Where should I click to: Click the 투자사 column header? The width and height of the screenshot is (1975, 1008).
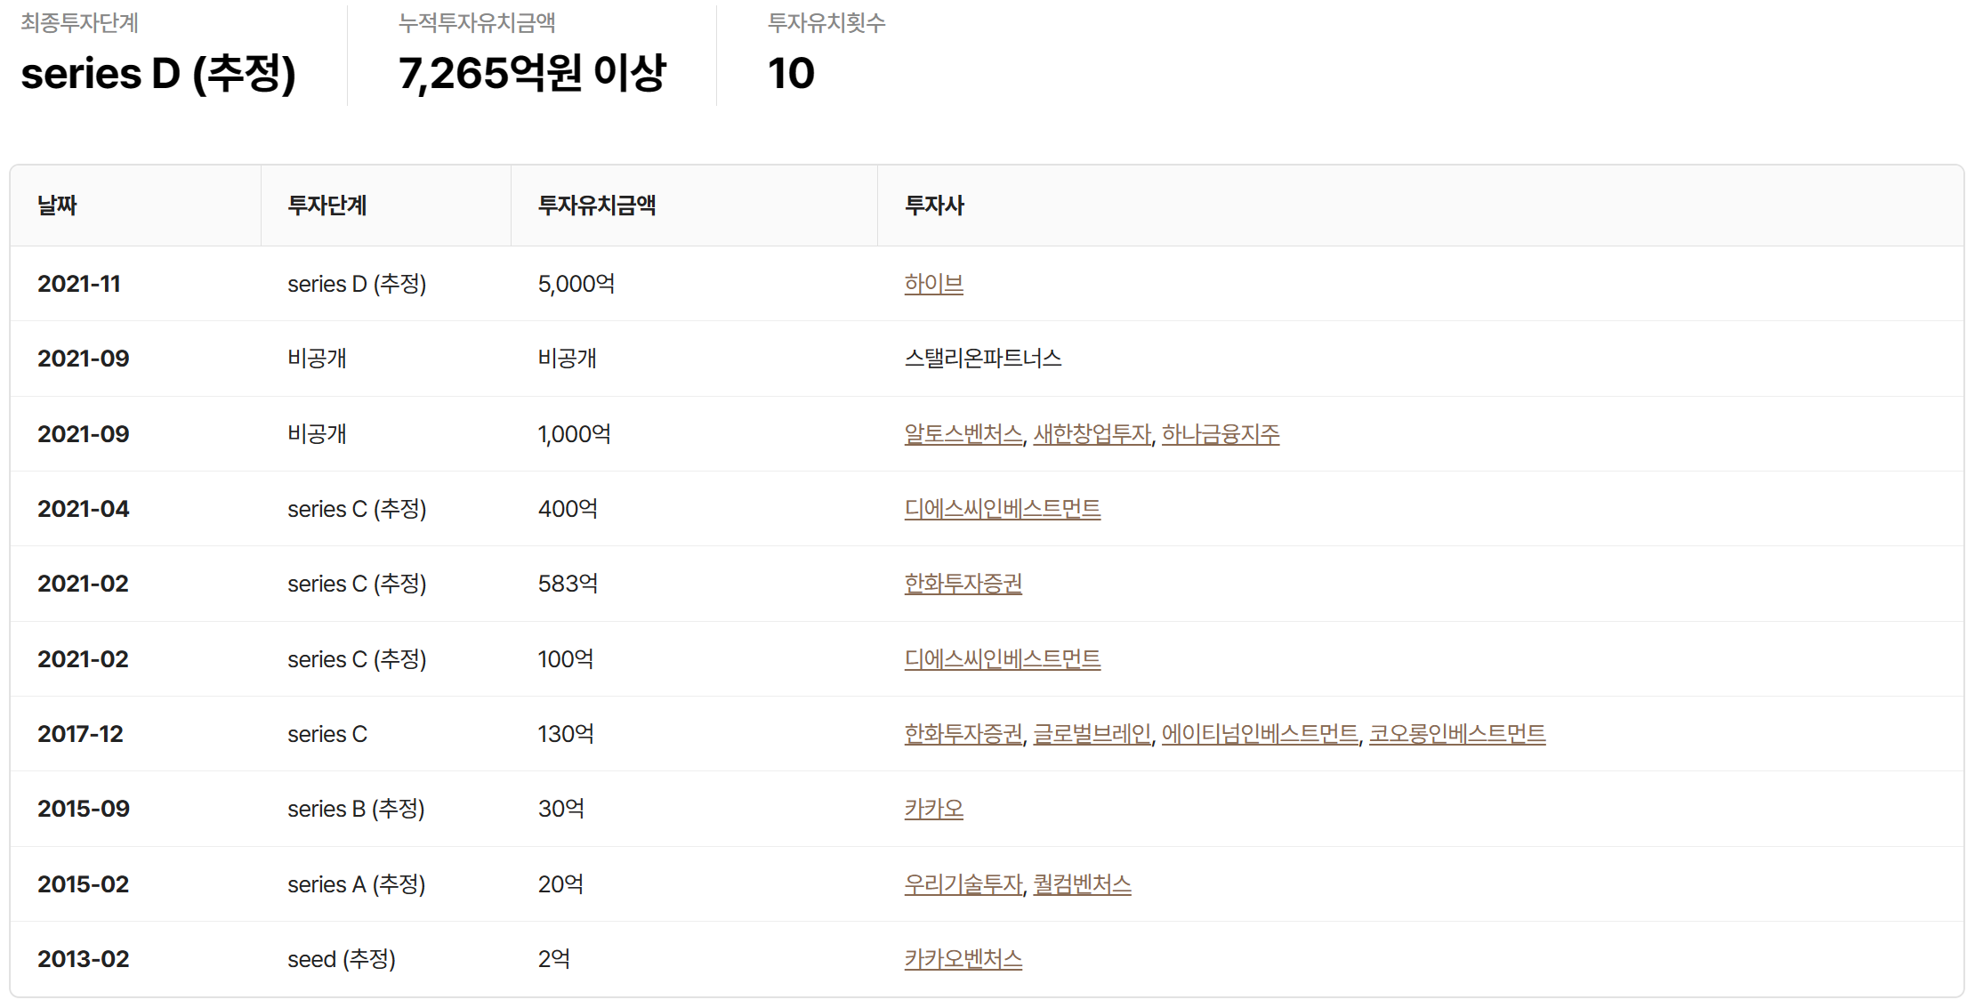[x=933, y=206]
